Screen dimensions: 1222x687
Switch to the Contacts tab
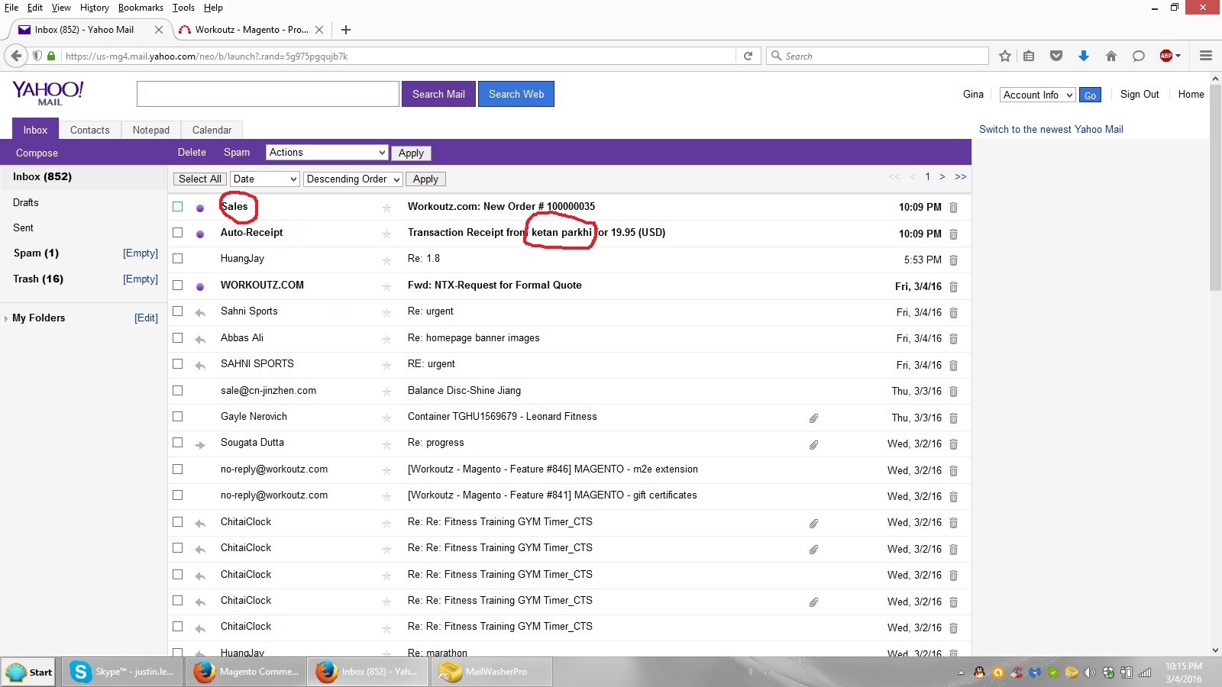[89, 130]
